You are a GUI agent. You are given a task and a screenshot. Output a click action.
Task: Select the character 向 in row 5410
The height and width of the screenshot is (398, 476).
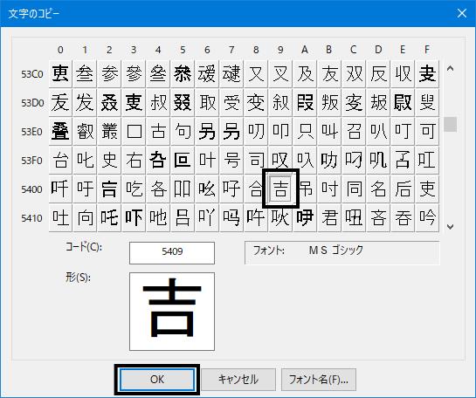pyautogui.click(x=85, y=218)
